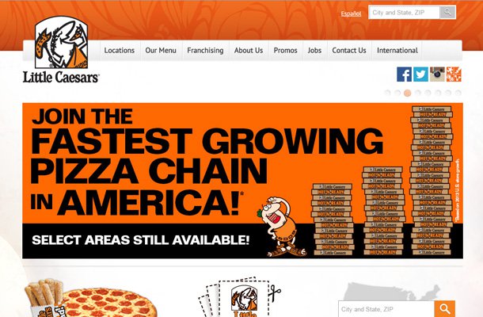The height and width of the screenshot is (317, 483).
Task: Open the Our Menu tab
Action: click(161, 50)
